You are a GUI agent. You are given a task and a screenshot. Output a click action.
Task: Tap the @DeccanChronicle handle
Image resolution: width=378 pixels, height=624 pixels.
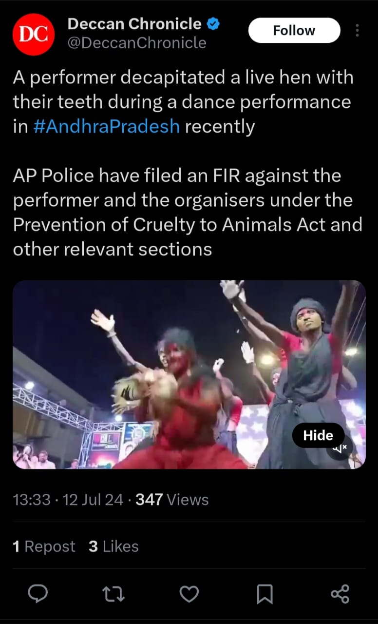tap(136, 43)
